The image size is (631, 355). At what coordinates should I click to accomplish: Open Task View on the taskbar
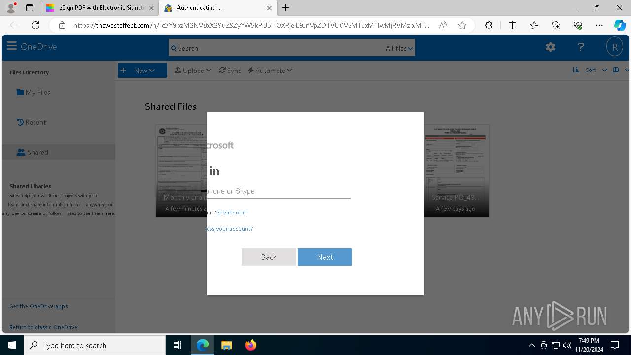pyautogui.click(x=177, y=345)
